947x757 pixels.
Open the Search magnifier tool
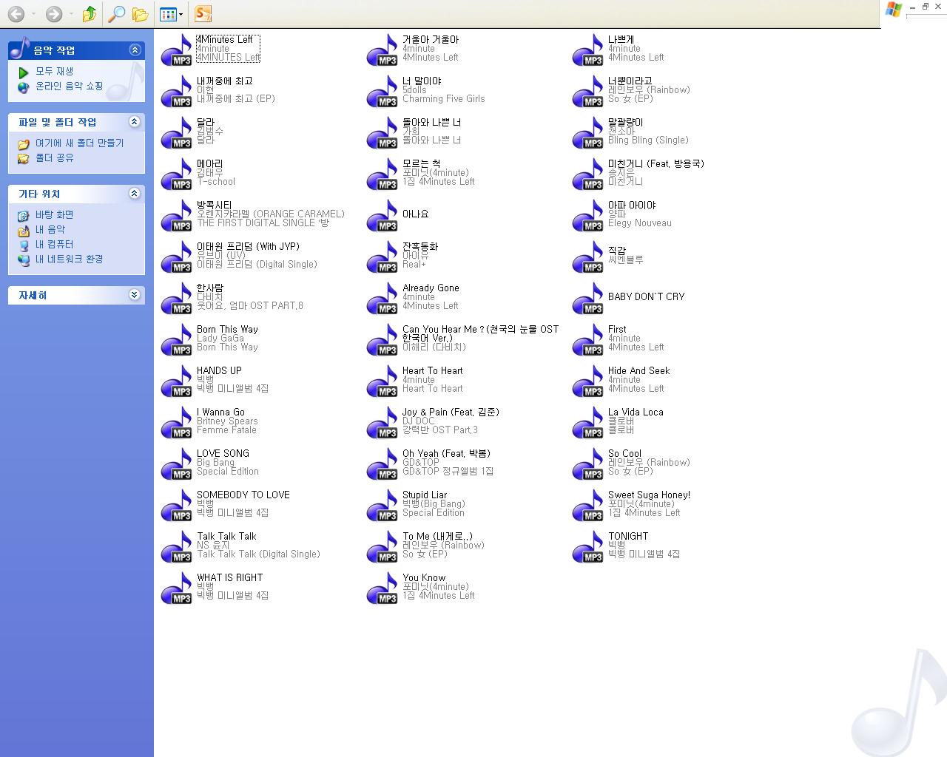tap(116, 14)
